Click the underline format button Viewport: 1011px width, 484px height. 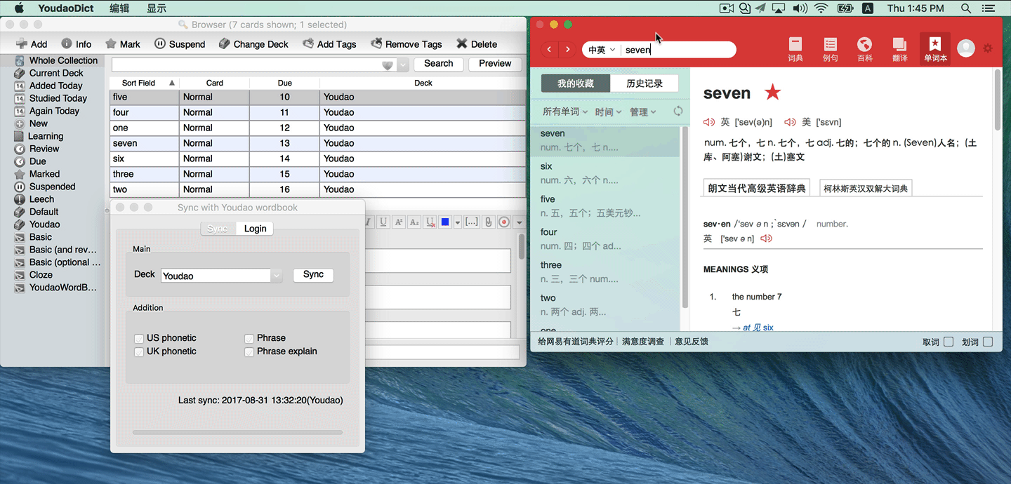[x=383, y=222]
